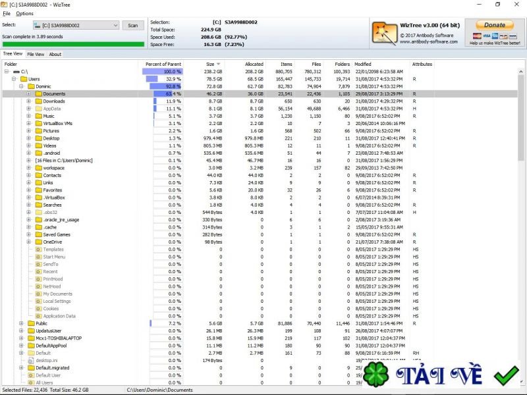Expand the VirtualBox VMs folder node
This screenshot has width=527, height=395.
[28, 123]
